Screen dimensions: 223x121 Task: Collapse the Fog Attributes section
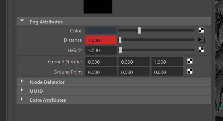click(x=22, y=21)
